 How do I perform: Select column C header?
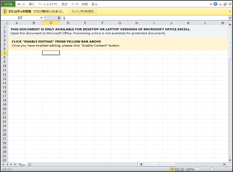pos(51,23)
